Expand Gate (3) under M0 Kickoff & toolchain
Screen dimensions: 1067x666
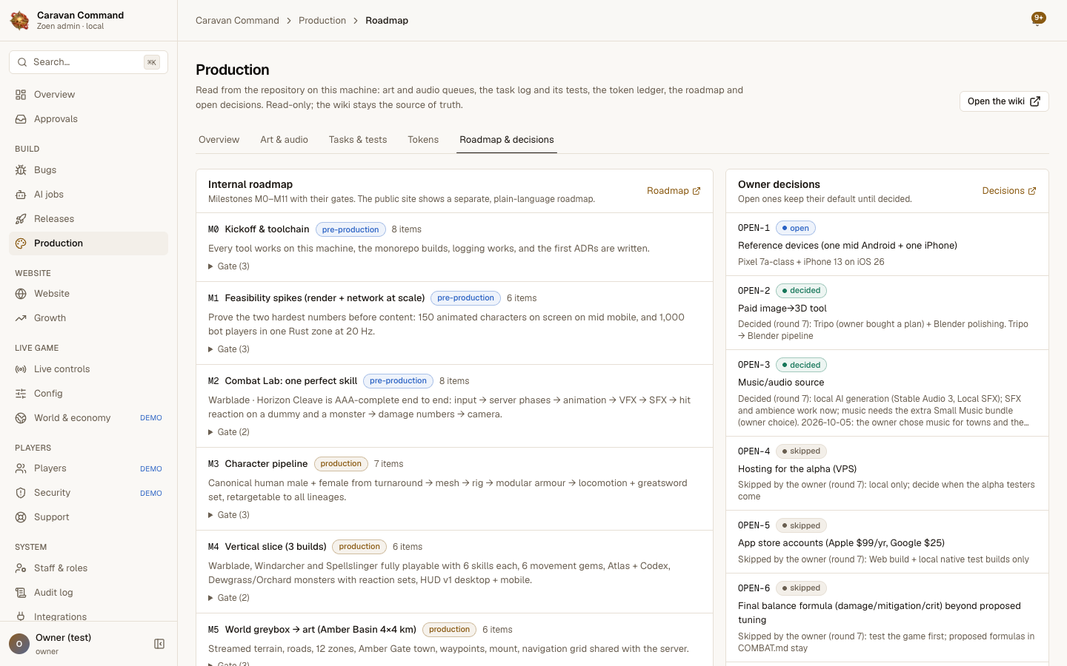[x=229, y=266]
